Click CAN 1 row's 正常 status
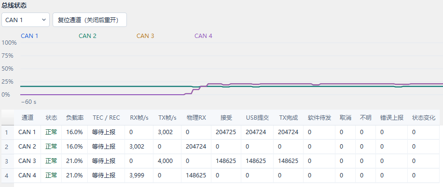Screen dimensions: 443x187 (51, 132)
